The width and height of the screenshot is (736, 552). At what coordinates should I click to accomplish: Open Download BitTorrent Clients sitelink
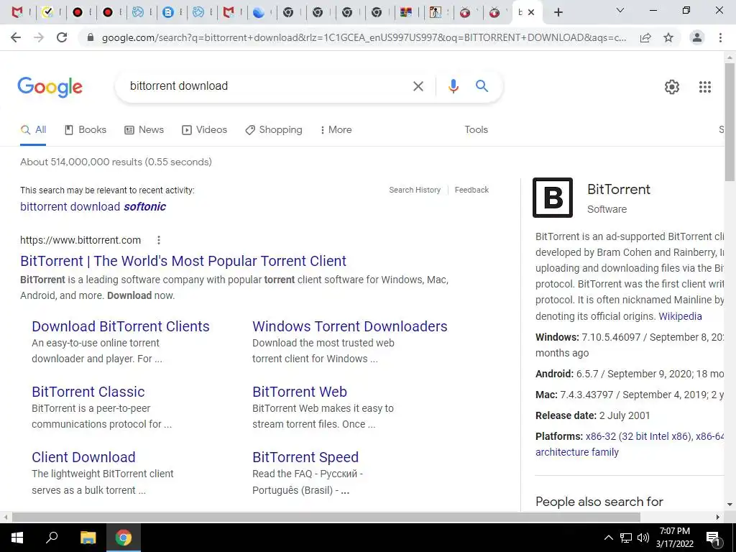pos(121,326)
